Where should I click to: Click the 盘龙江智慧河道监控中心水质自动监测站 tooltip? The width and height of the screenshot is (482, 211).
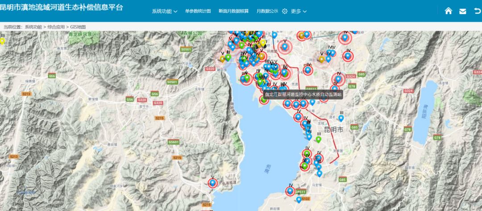[303, 95]
